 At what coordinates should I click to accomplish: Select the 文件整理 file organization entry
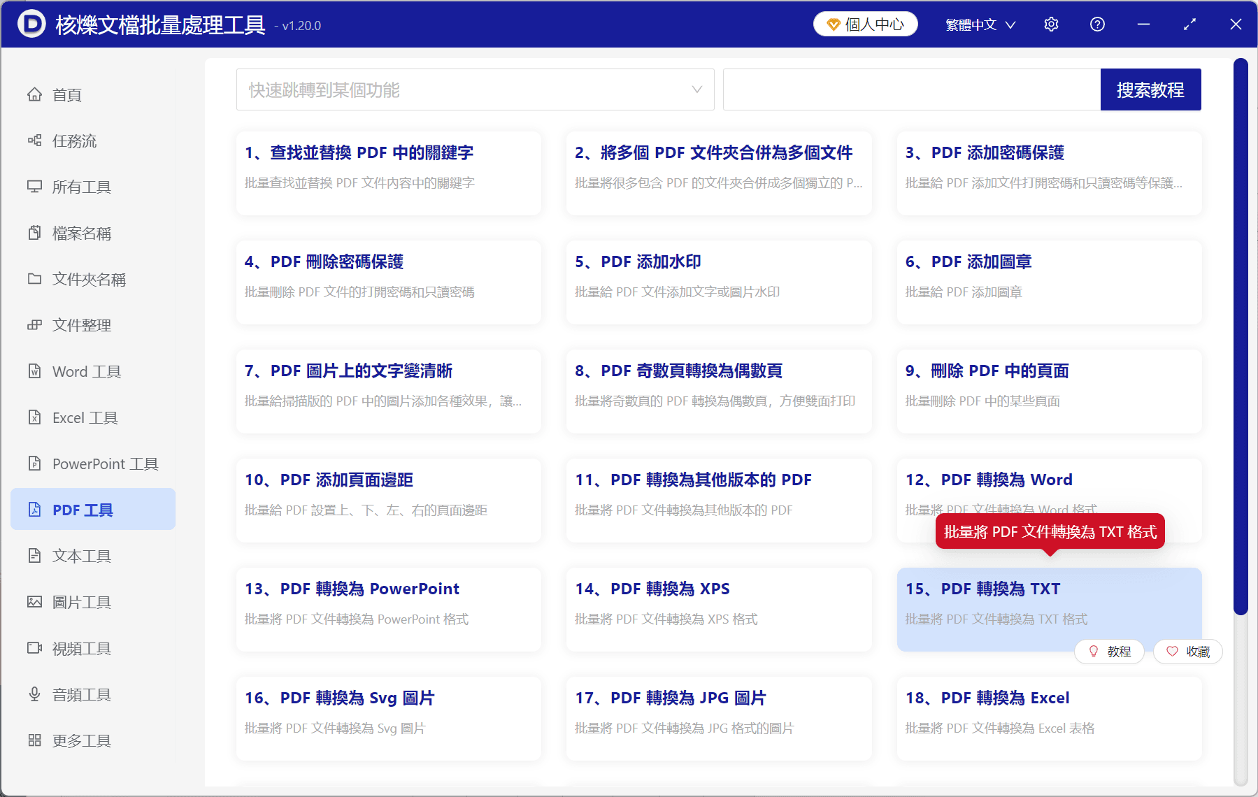click(x=81, y=325)
